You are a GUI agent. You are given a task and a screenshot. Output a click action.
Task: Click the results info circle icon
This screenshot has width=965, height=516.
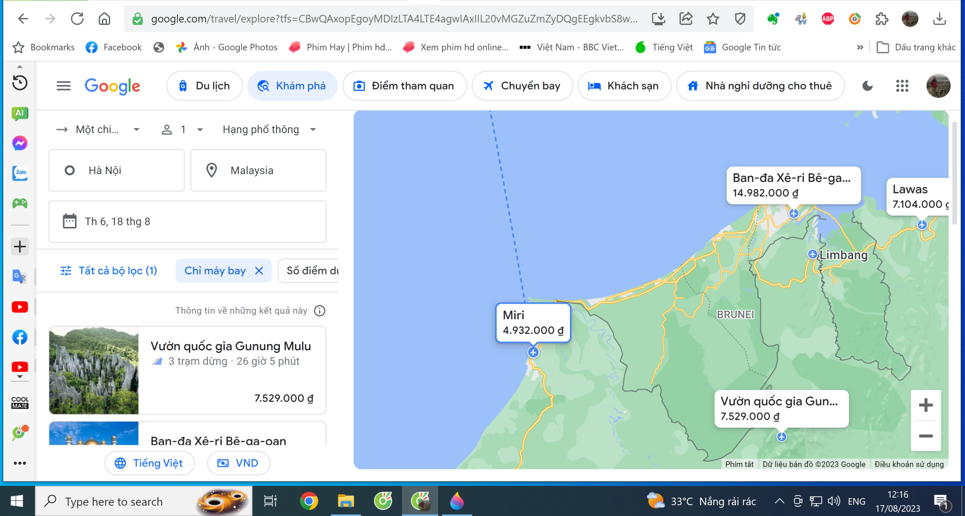(x=319, y=311)
